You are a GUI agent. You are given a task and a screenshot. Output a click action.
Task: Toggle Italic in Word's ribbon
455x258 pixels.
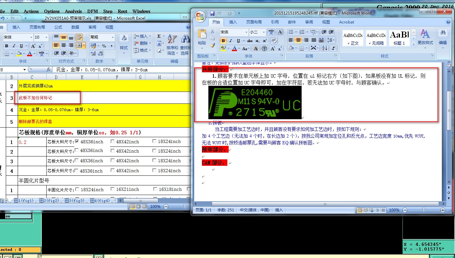pyautogui.click(x=231, y=41)
